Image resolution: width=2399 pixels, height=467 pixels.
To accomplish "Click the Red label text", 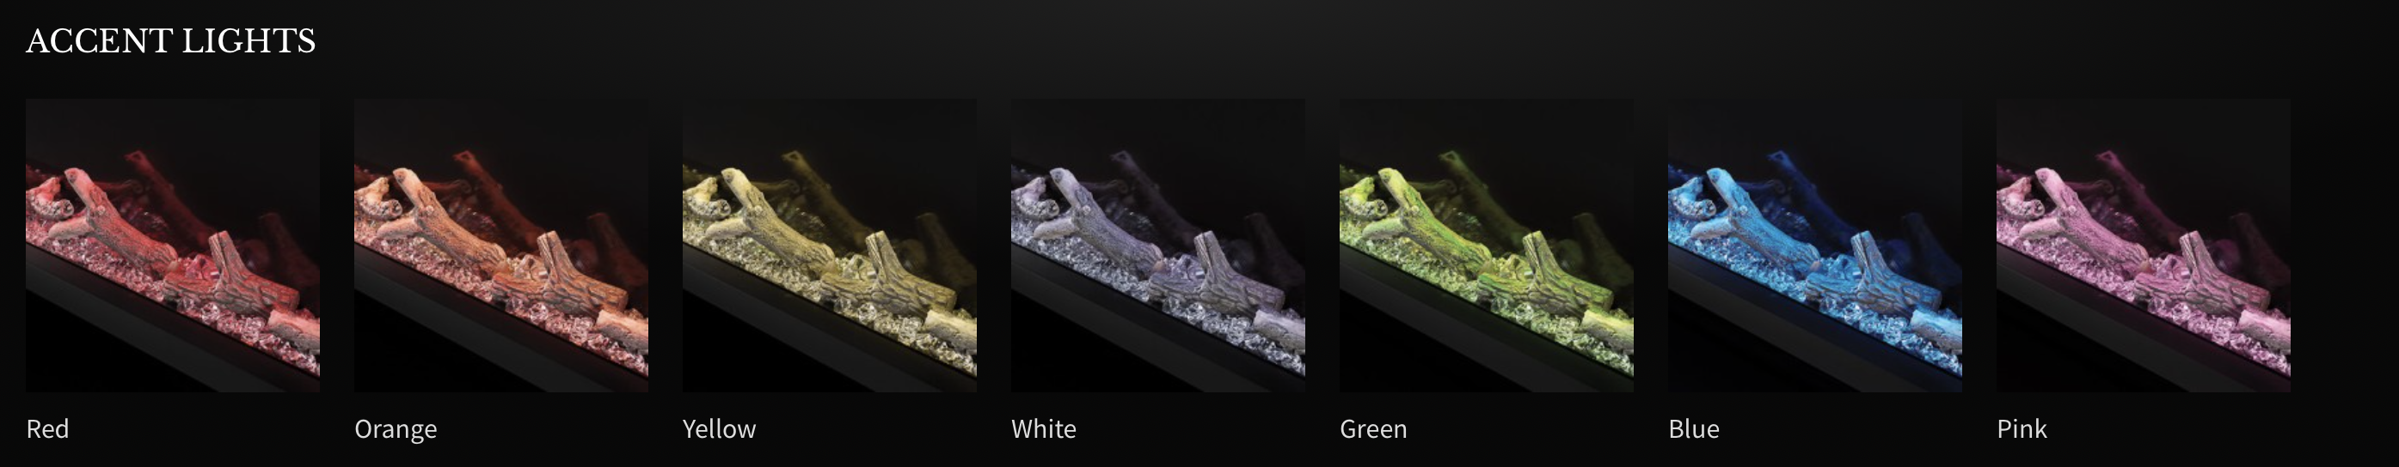I will [x=47, y=429].
